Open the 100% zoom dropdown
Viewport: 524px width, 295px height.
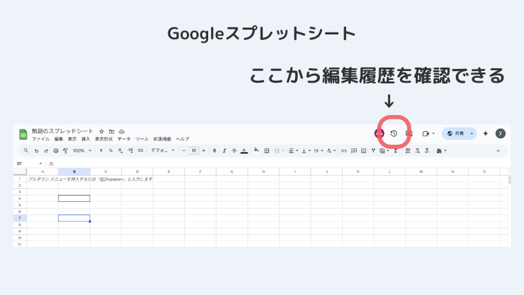(x=82, y=151)
